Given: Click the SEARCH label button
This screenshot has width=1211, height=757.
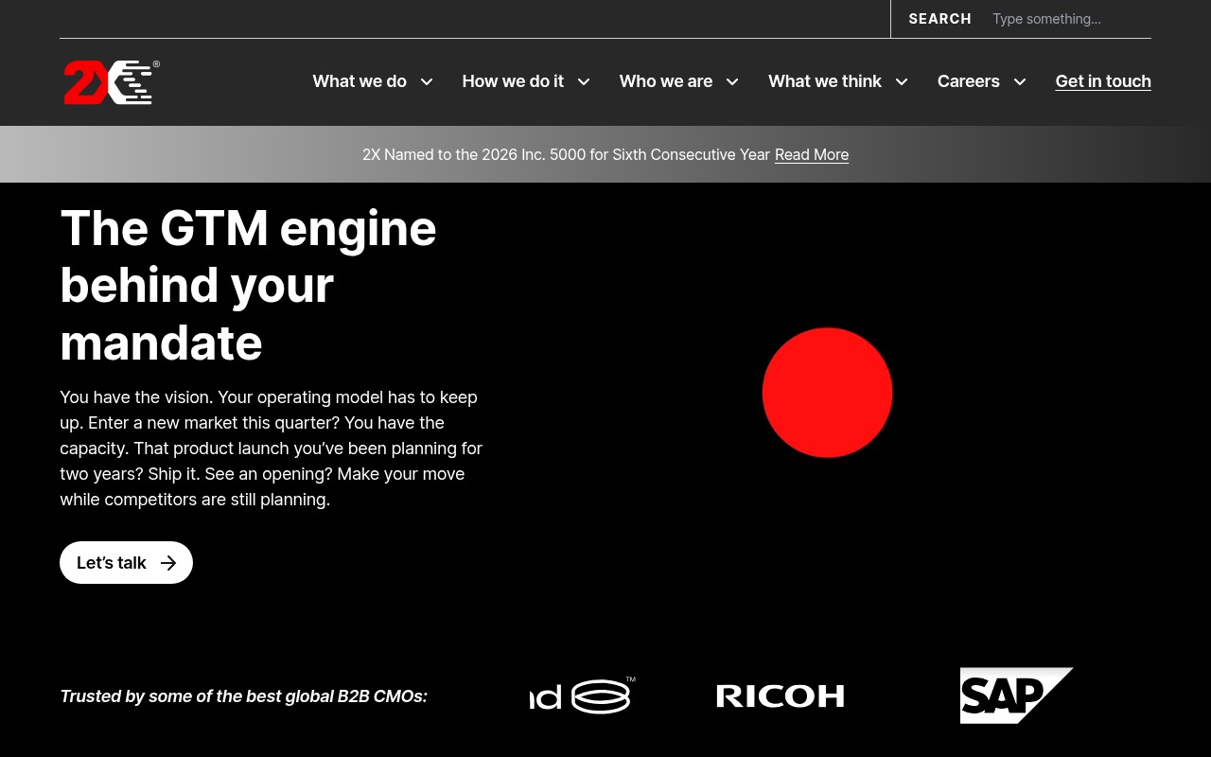Looking at the screenshot, I should [940, 19].
